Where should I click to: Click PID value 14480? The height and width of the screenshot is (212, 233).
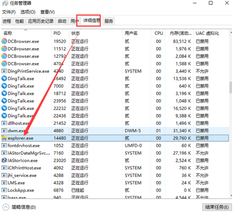[60, 138]
